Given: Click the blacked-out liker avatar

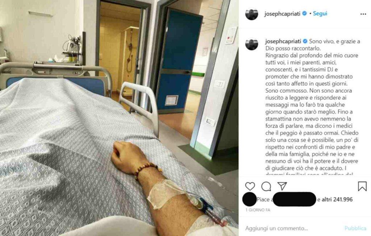Looking at the screenshot, I should (250, 199).
